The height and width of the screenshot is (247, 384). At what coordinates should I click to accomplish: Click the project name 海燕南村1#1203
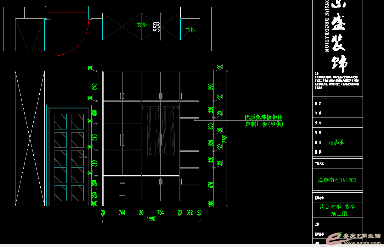point(337,180)
